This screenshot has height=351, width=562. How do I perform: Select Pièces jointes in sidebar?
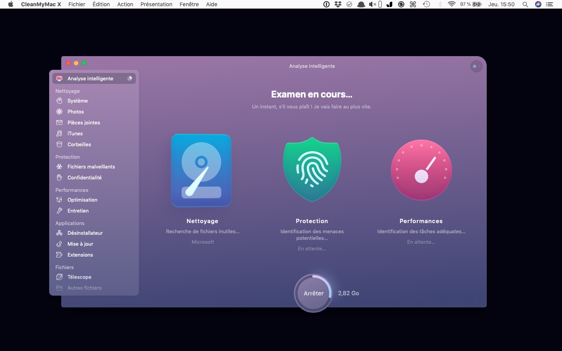click(x=84, y=123)
